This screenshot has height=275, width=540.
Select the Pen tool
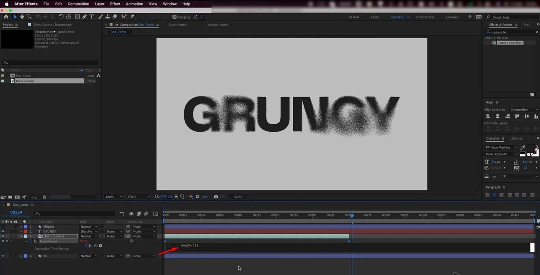pyautogui.click(x=85, y=17)
